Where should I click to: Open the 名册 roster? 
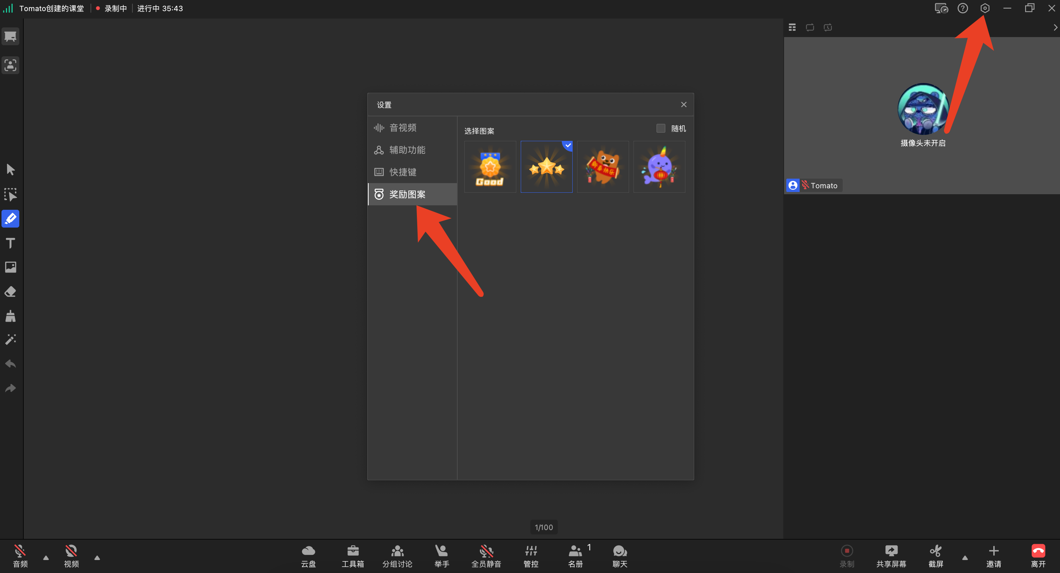[575, 556]
